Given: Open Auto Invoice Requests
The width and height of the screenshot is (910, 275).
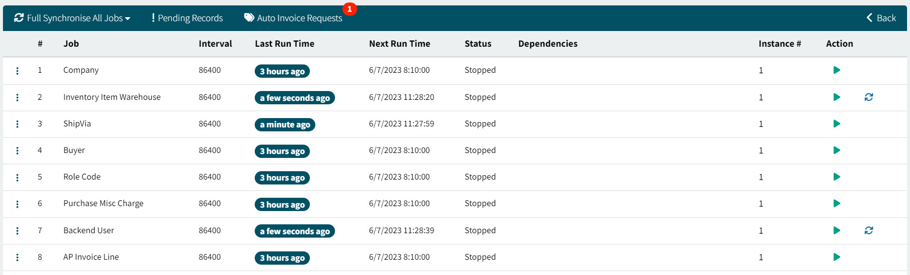Looking at the screenshot, I should coord(293,18).
